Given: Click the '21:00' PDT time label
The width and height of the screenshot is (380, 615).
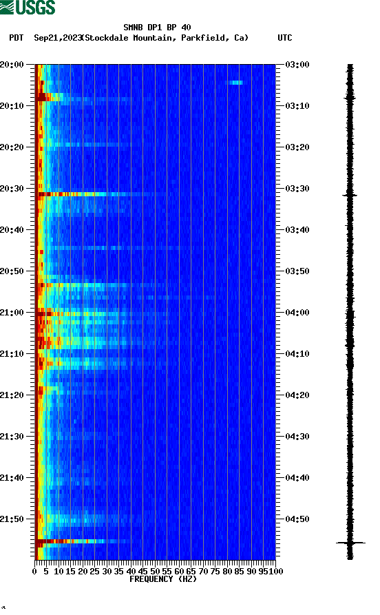Looking at the screenshot, I should point(12,313).
